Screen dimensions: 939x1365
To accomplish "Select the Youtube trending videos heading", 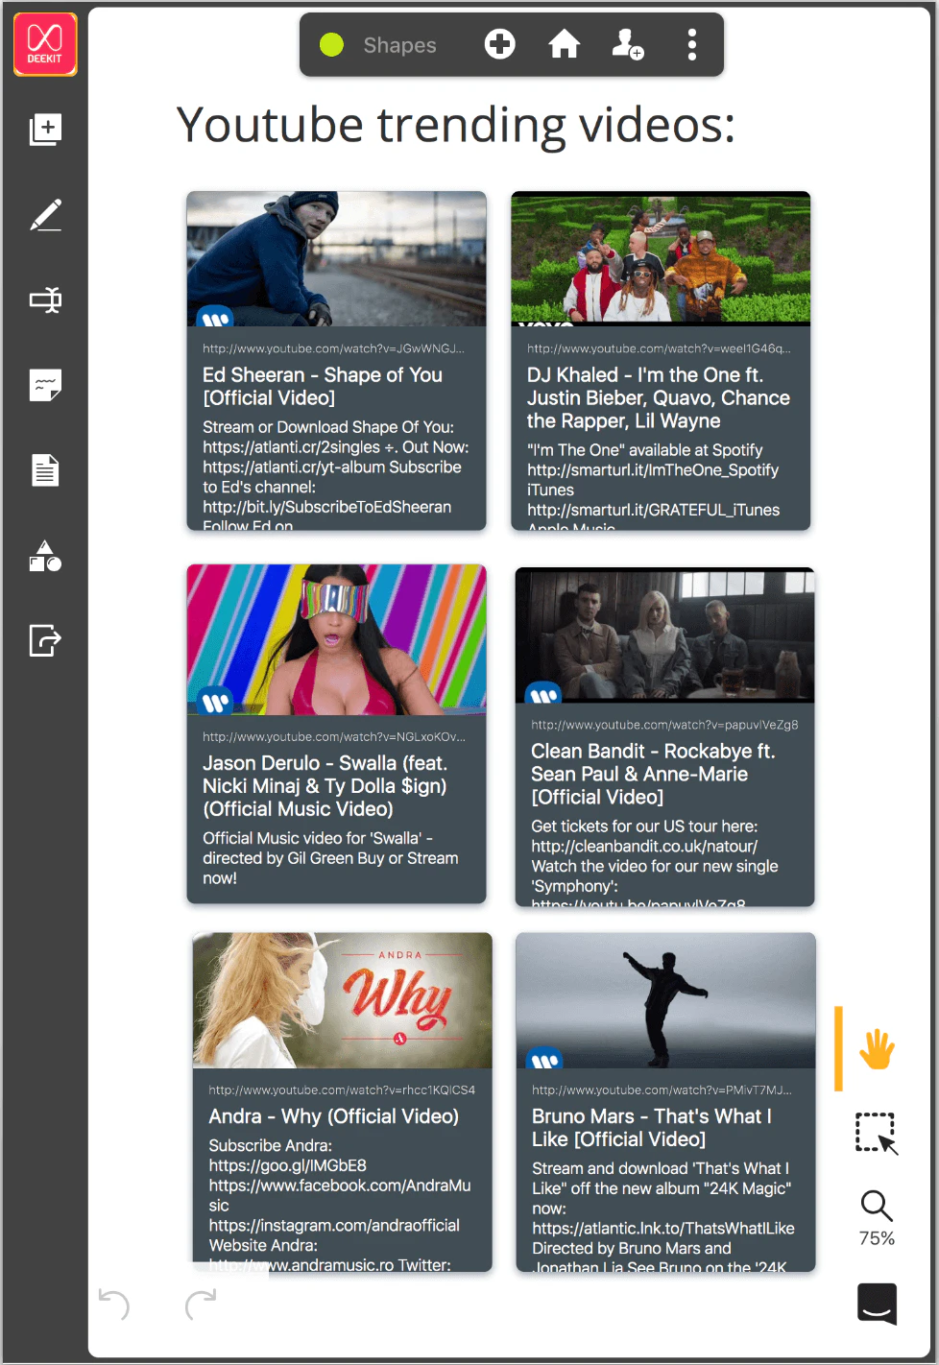I will [455, 126].
